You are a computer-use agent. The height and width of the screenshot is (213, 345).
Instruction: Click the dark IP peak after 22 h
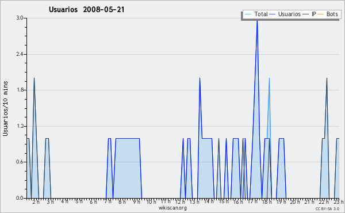[327, 78]
